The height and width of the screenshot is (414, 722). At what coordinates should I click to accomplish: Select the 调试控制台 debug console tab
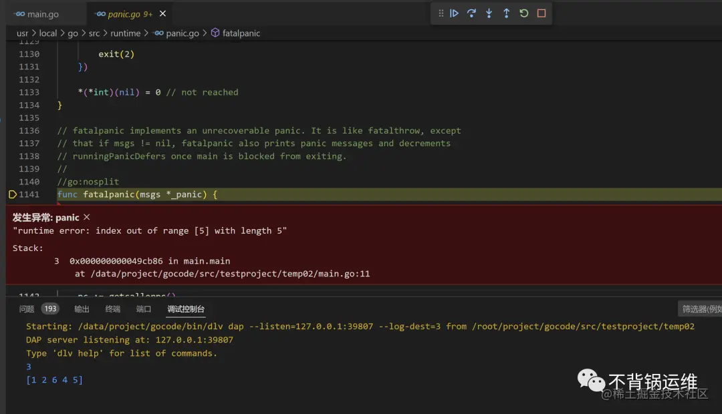186,309
